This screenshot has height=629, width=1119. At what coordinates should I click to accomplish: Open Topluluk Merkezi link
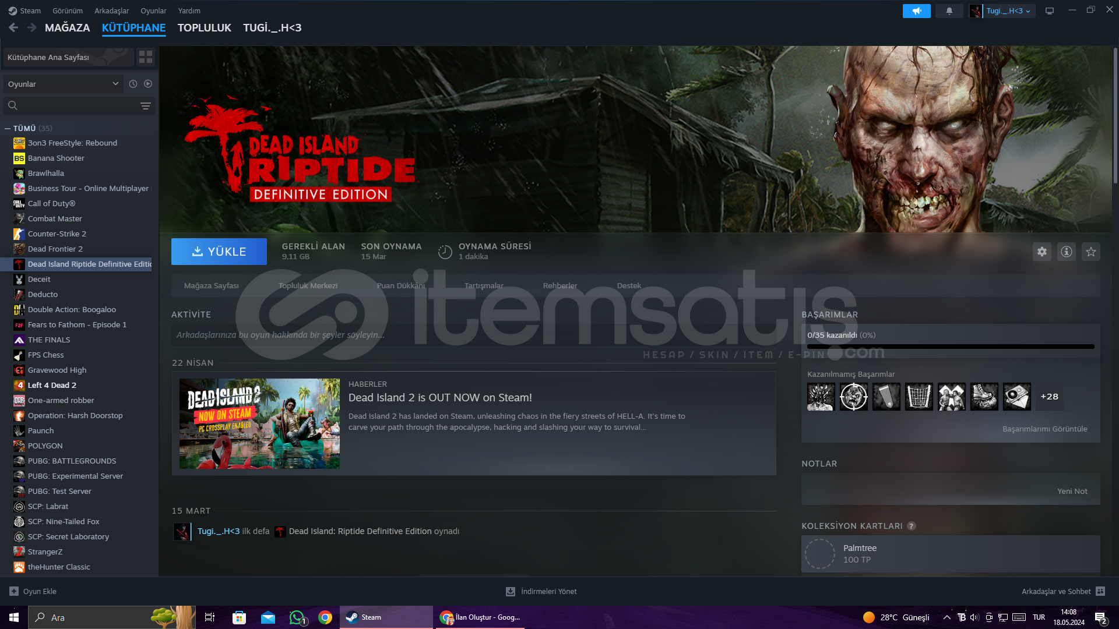pos(308,285)
